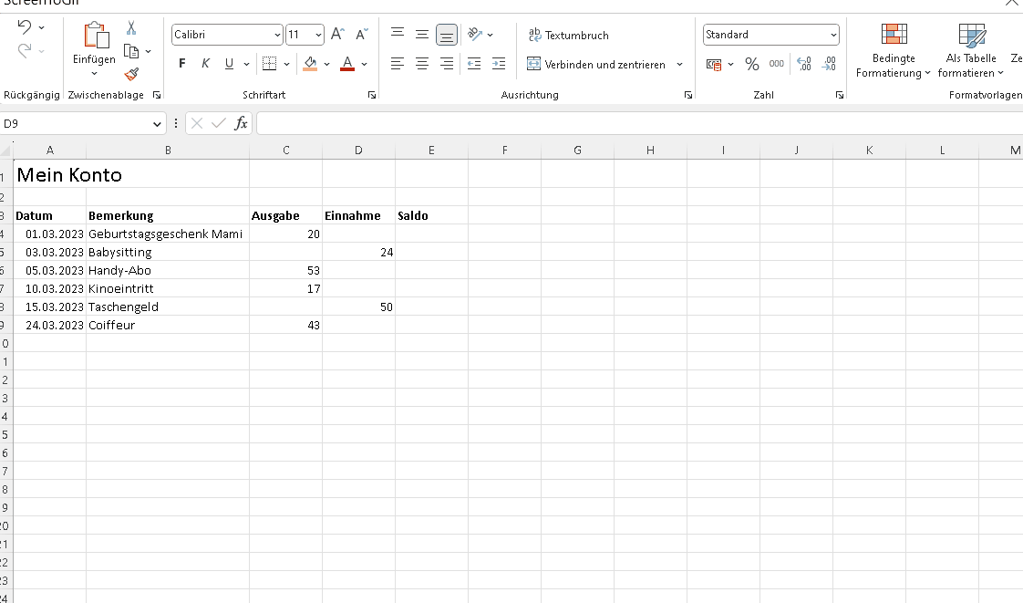Apply percent number format
The image size is (1023, 603).
pos(752,64)
